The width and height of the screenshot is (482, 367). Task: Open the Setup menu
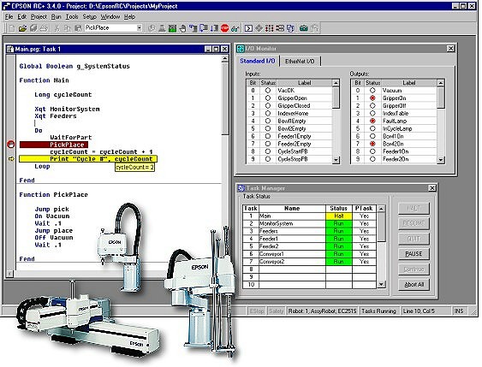tap(89, 17)
